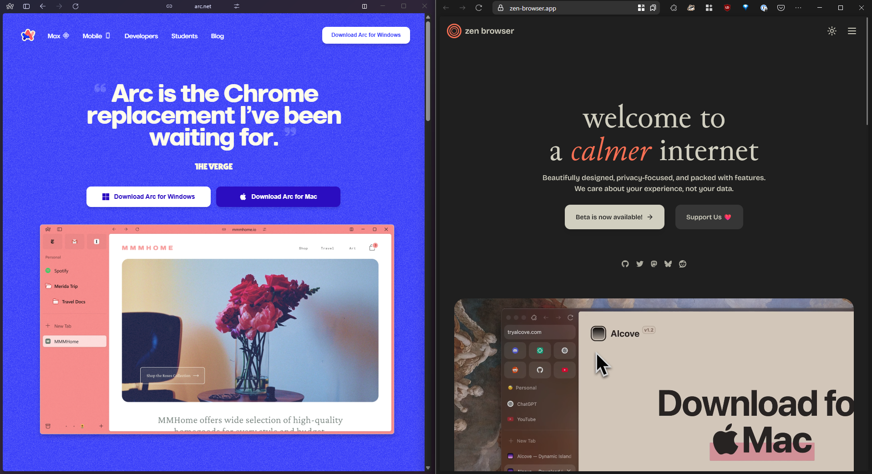Open the Max menu item

coord(58,36)
